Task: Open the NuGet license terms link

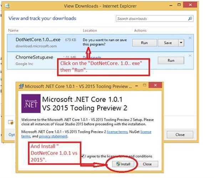Action: tap(146, 132)
